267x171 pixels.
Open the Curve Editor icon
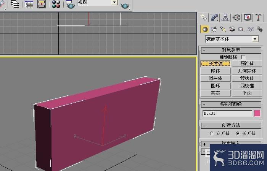(x=29, y=4)
